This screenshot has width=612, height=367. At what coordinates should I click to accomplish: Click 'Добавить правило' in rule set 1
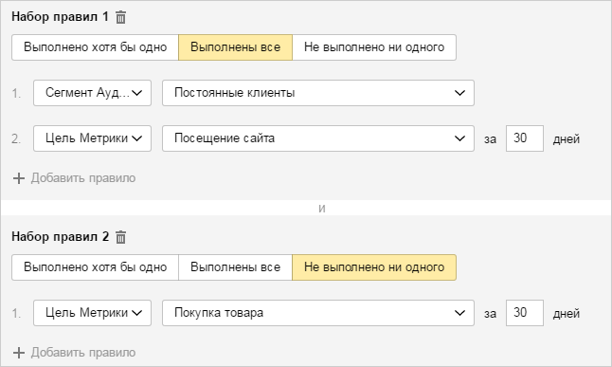83,178
